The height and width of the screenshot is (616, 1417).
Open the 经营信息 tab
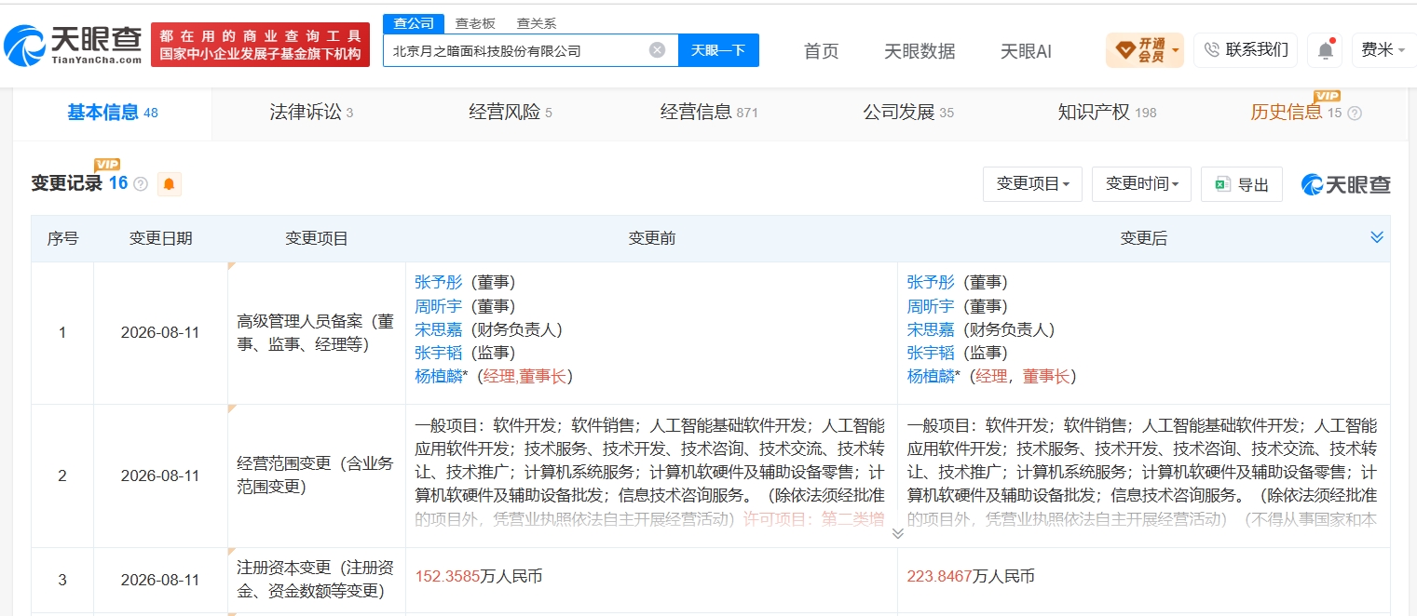(x=709, y=113)
